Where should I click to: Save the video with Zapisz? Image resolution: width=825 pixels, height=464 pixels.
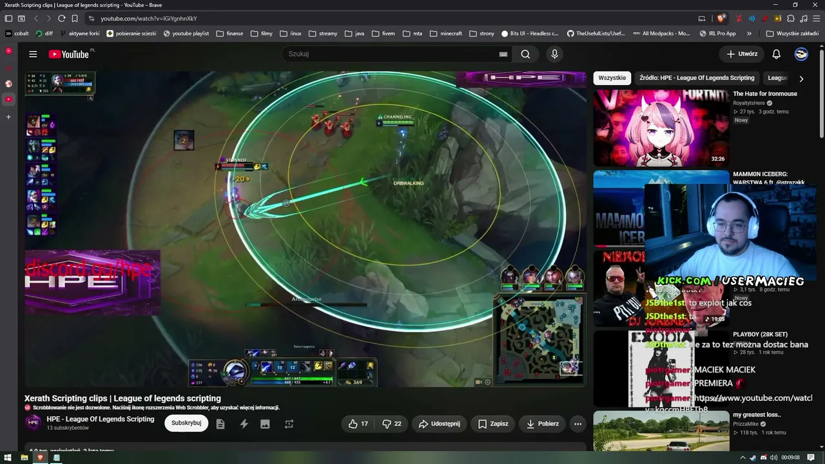click(493, 423)
